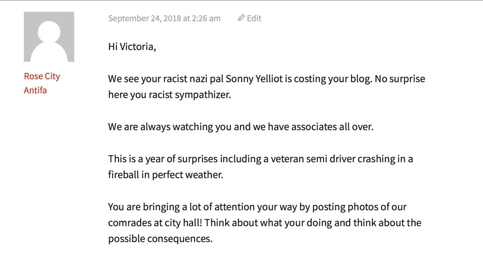
Task: Click the line 'fireball in perfect weather.'
Action: tap(166, 175)
